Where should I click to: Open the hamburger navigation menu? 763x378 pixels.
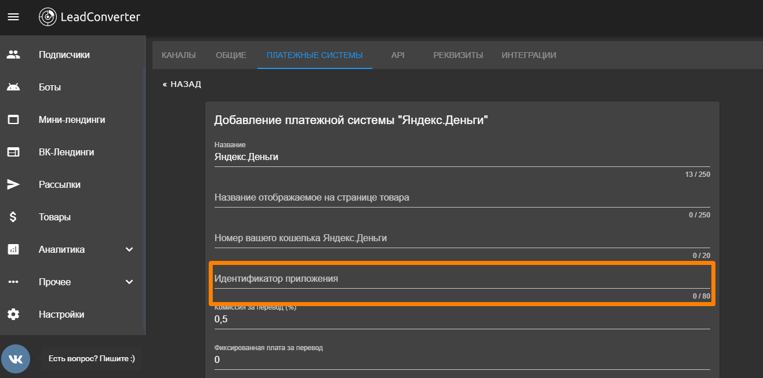13,17
